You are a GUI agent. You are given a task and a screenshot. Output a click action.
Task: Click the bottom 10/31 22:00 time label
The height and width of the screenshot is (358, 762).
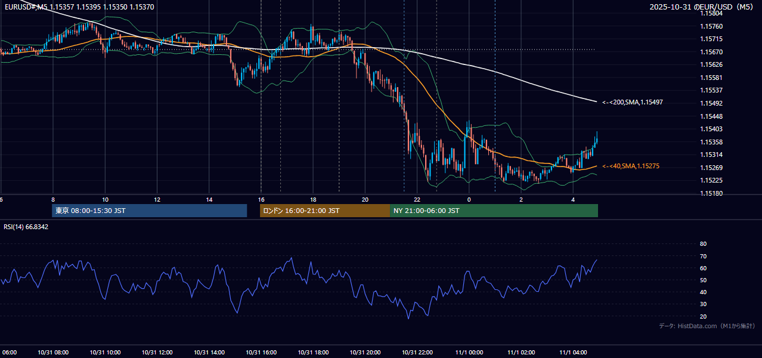(417, 353)
